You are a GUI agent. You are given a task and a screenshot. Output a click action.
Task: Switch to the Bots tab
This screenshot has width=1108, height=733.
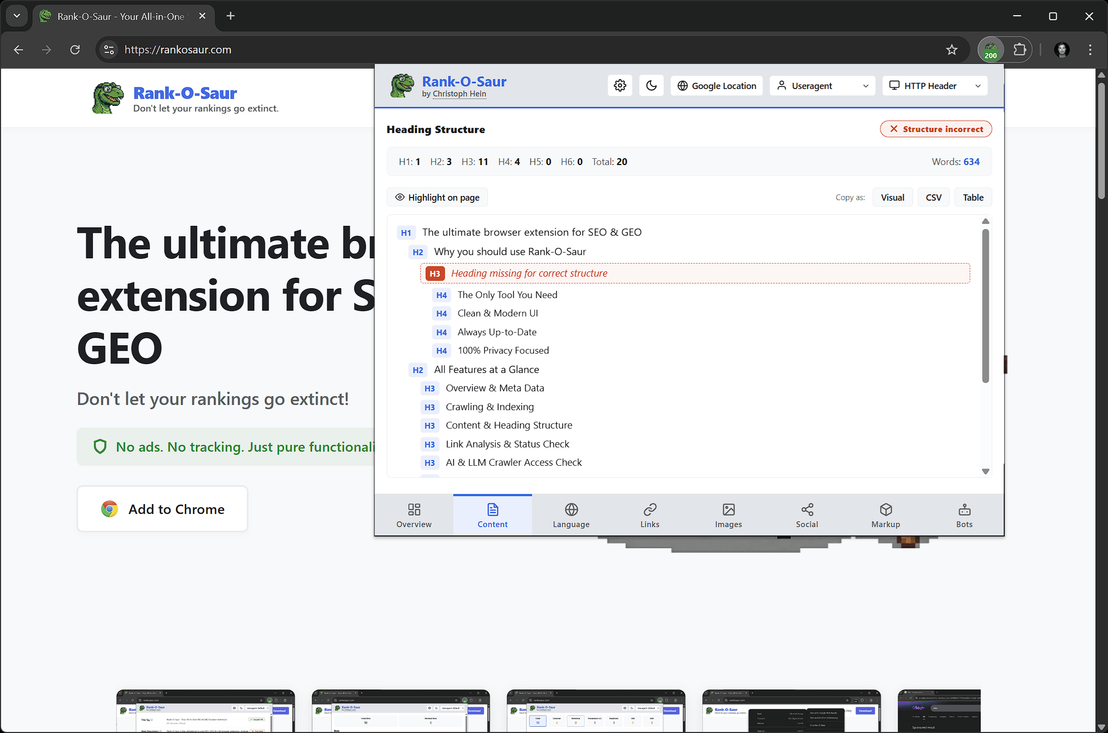tap(964, 515)
